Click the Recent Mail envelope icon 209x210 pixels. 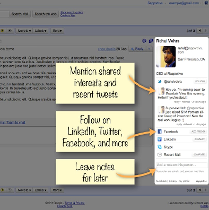click(159, 155)
